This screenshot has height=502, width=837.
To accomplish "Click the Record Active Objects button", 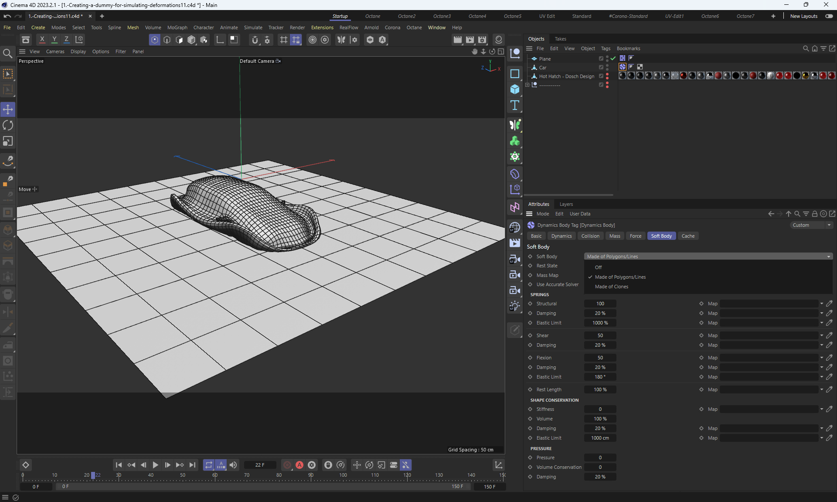I will [287, 465].
